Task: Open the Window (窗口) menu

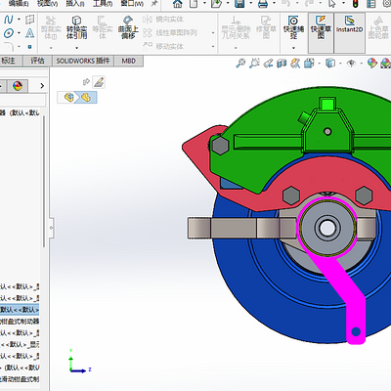Action: coord(132,4)
